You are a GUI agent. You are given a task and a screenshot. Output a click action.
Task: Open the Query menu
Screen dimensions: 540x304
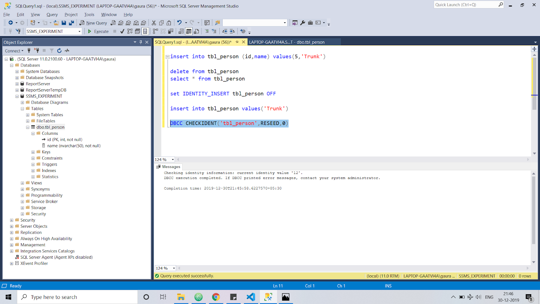pyautogui.click(x=52, y=15)
